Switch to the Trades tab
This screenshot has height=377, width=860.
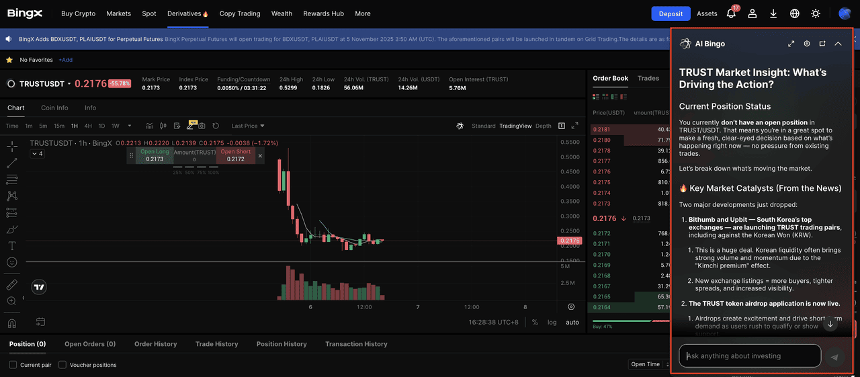(x=648, y=78)
